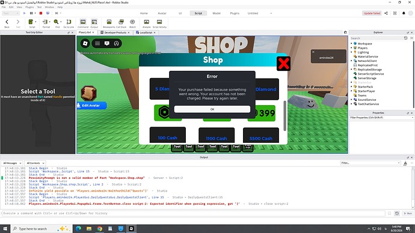Image resolution: width=415 pixels, height=233 pixels.
Task: Open the All Messages dropdown
Action: (x=12, y=163)
